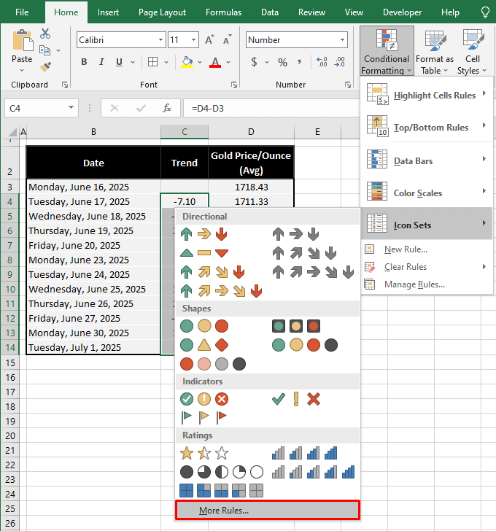The height and width of the screenshot is (531, 496).
Task: Click the red Font Color swatch button
Action: coord(215,62)
